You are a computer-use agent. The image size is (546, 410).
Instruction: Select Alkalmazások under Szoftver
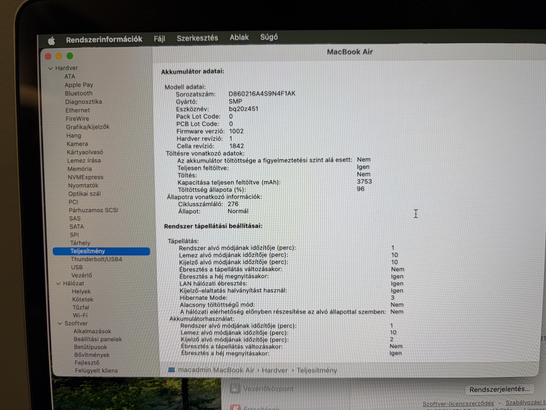92,331
